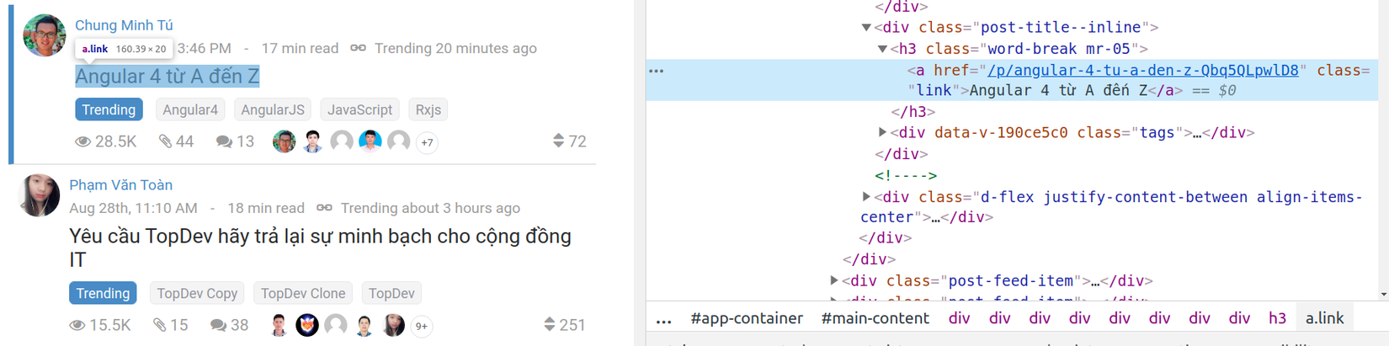Open the DevTools three-dot menu beside highlighted line
The image size is (1389, 346).
[x=657, y=71]
